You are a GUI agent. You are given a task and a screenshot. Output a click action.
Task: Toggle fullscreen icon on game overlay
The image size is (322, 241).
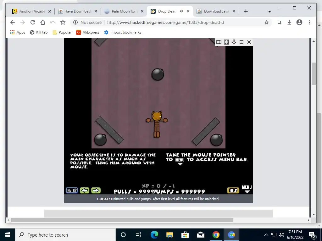click(226, 42)
